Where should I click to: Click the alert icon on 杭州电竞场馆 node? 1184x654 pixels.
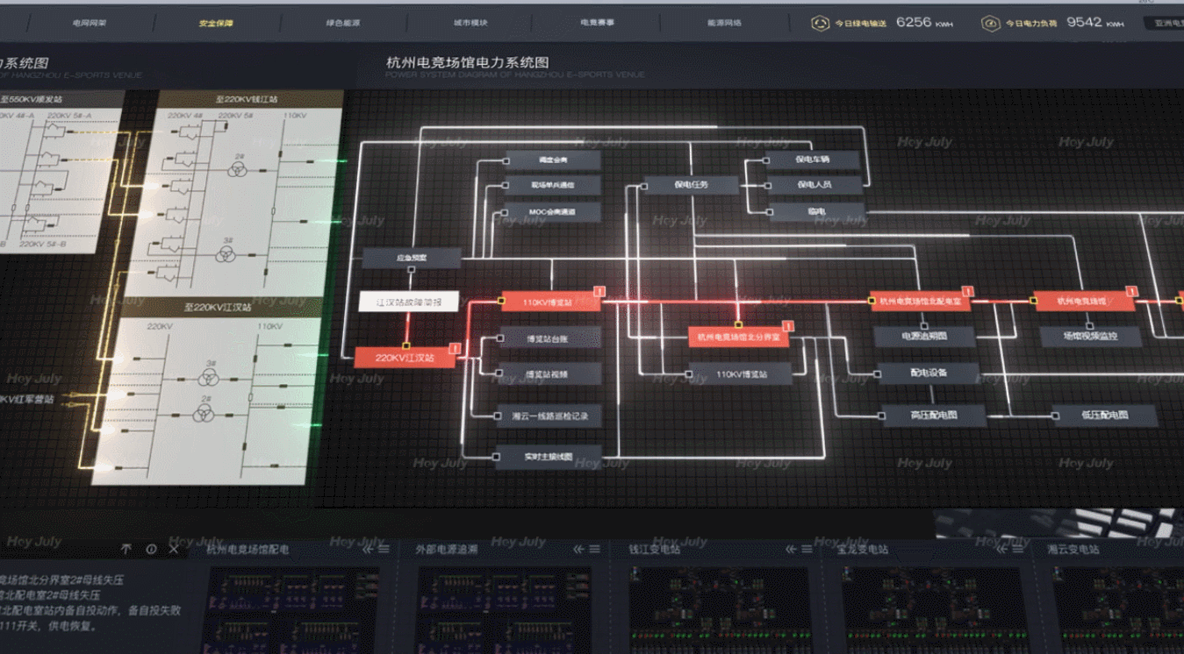point(1132,292)
